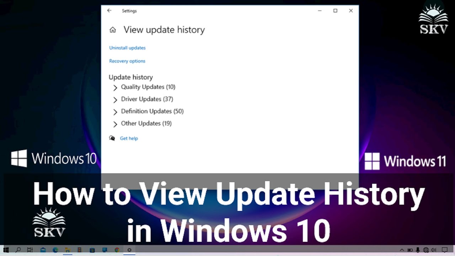The image size is (455, 256).
Task: Click the Get help chat icon
Action: tap(112, 138)
